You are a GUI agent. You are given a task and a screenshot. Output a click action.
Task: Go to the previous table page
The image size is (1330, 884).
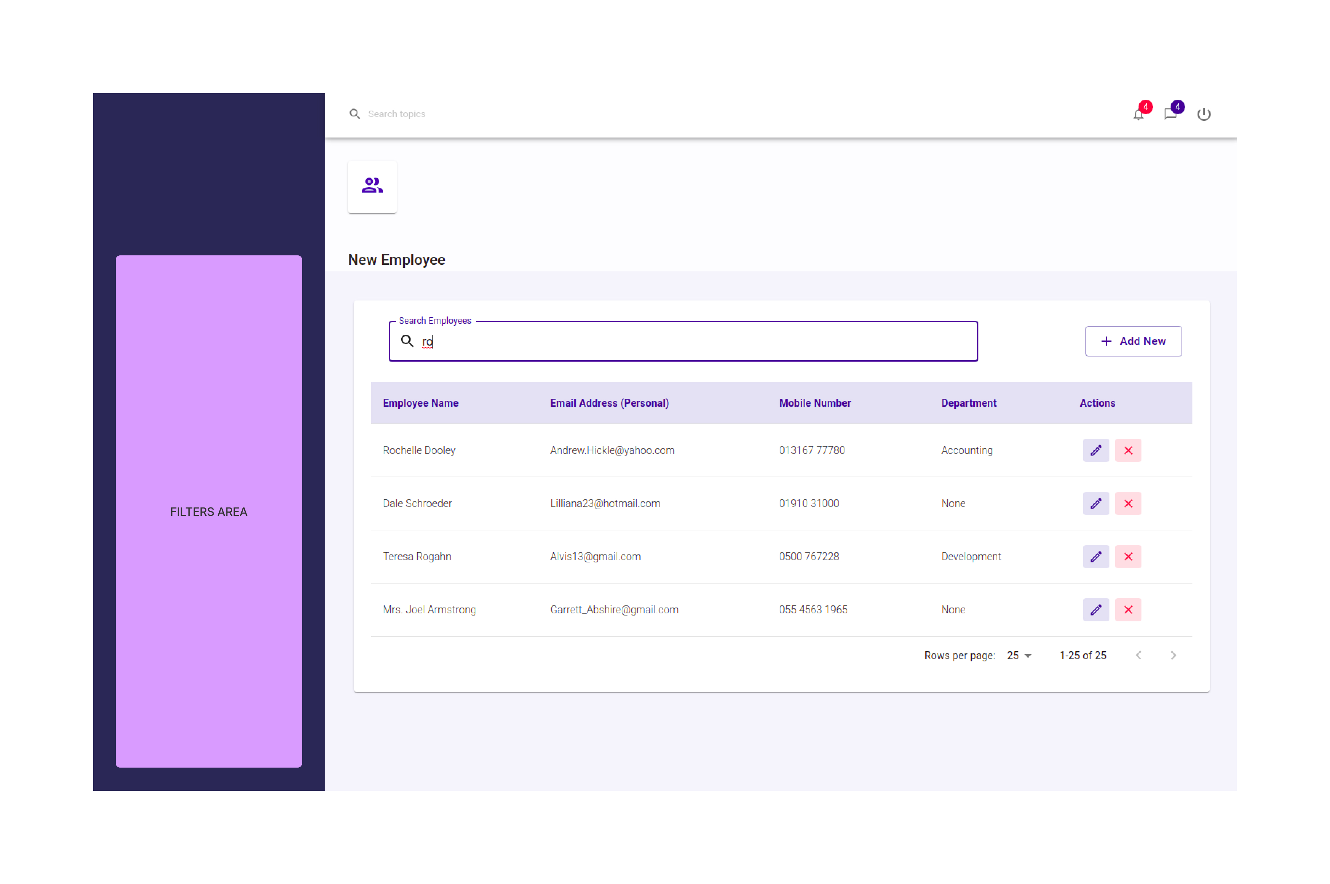pyautogui.click(x=1138, y=655)
